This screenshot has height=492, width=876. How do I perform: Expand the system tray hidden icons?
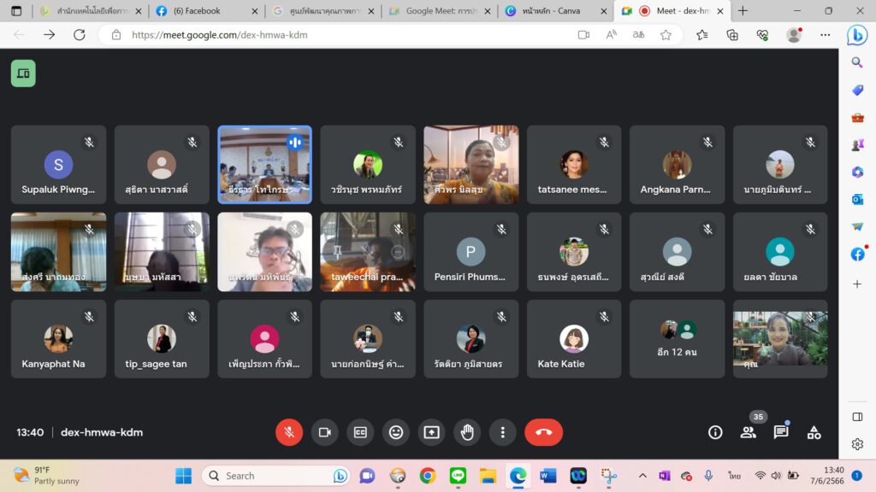(x=642, y=476)
